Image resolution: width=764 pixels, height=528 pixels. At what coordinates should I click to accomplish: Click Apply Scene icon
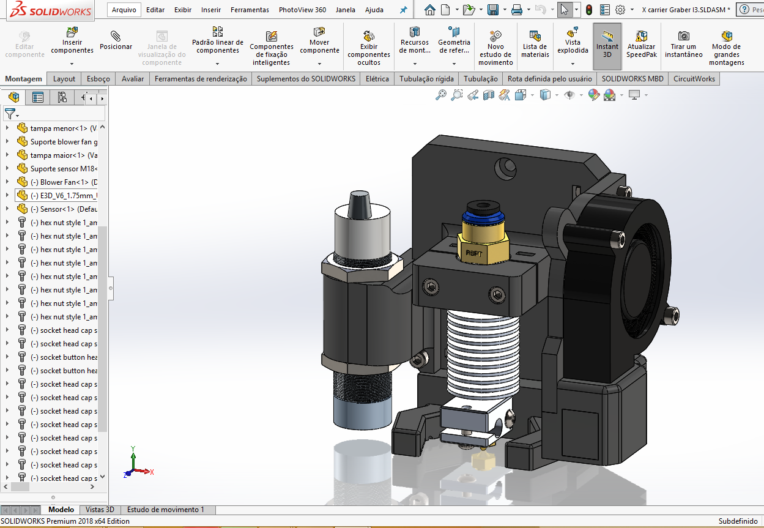(609, 95)
